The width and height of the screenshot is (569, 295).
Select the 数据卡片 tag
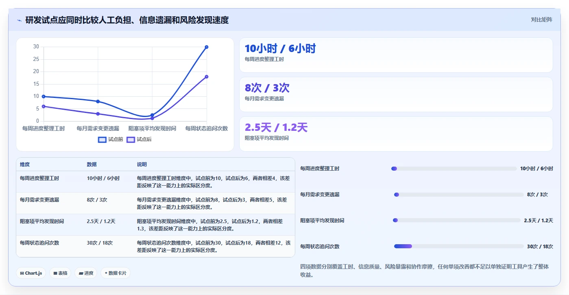coord(116,273)
